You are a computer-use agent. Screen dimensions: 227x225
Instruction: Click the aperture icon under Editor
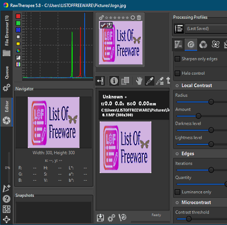(7, 121)
